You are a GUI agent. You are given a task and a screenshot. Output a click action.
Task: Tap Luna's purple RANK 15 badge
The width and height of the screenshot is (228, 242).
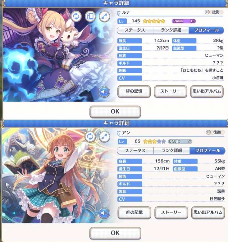point(184,21)
